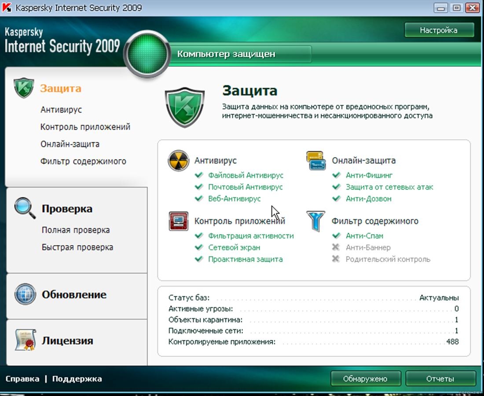
Task: Open the Справка help link
Action: pyautogui.click(x=22, y=379)
